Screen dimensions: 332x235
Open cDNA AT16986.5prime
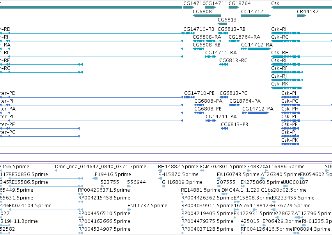click(285, 167)
